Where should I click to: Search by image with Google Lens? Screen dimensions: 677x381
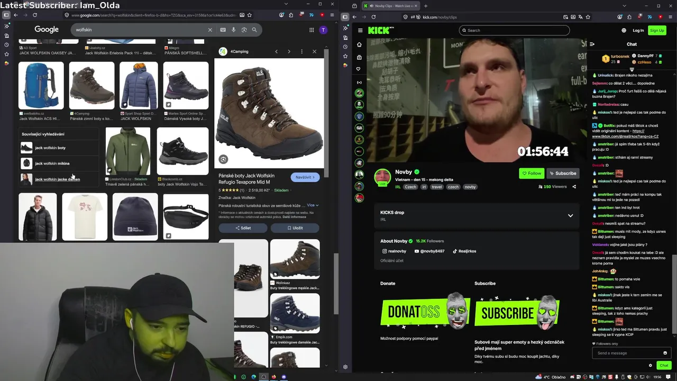tap(244, 30)
